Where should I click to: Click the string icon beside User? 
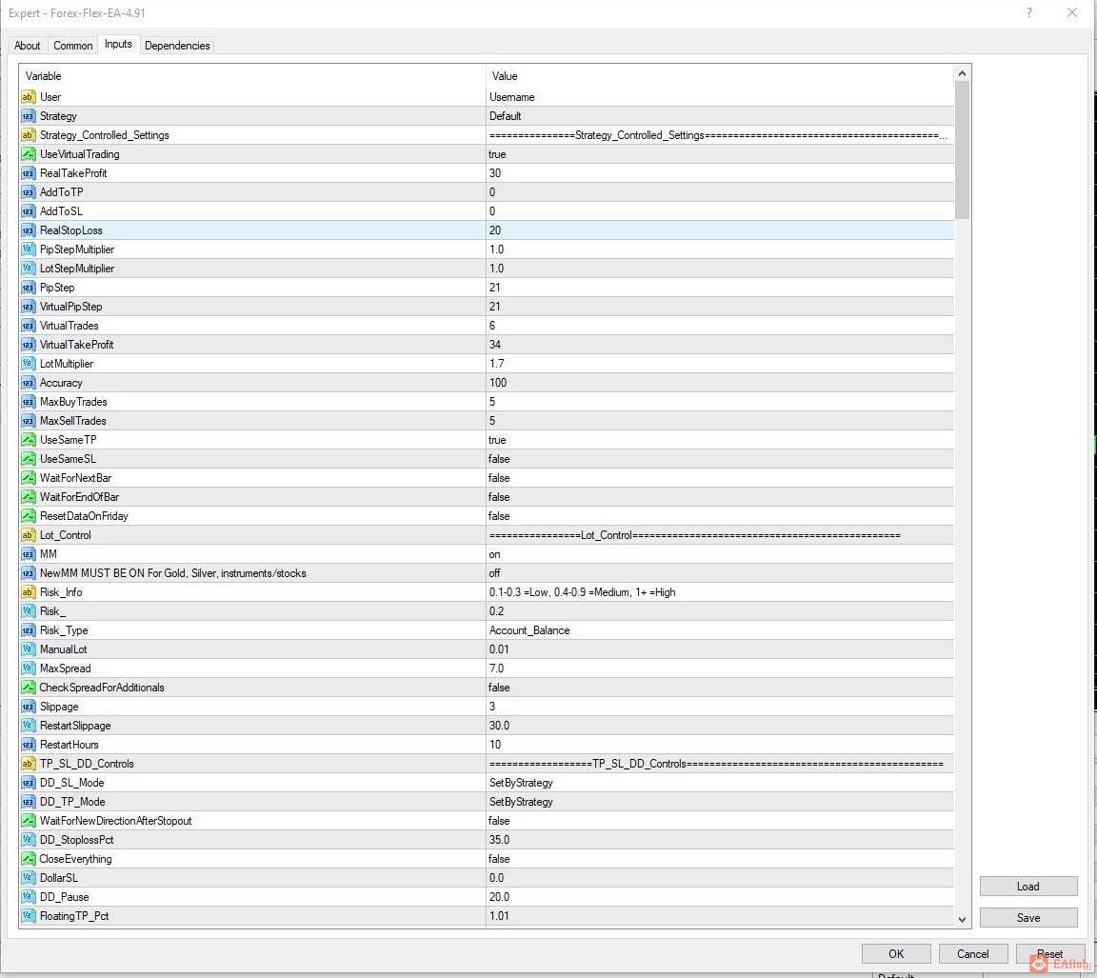pos(28,96)
